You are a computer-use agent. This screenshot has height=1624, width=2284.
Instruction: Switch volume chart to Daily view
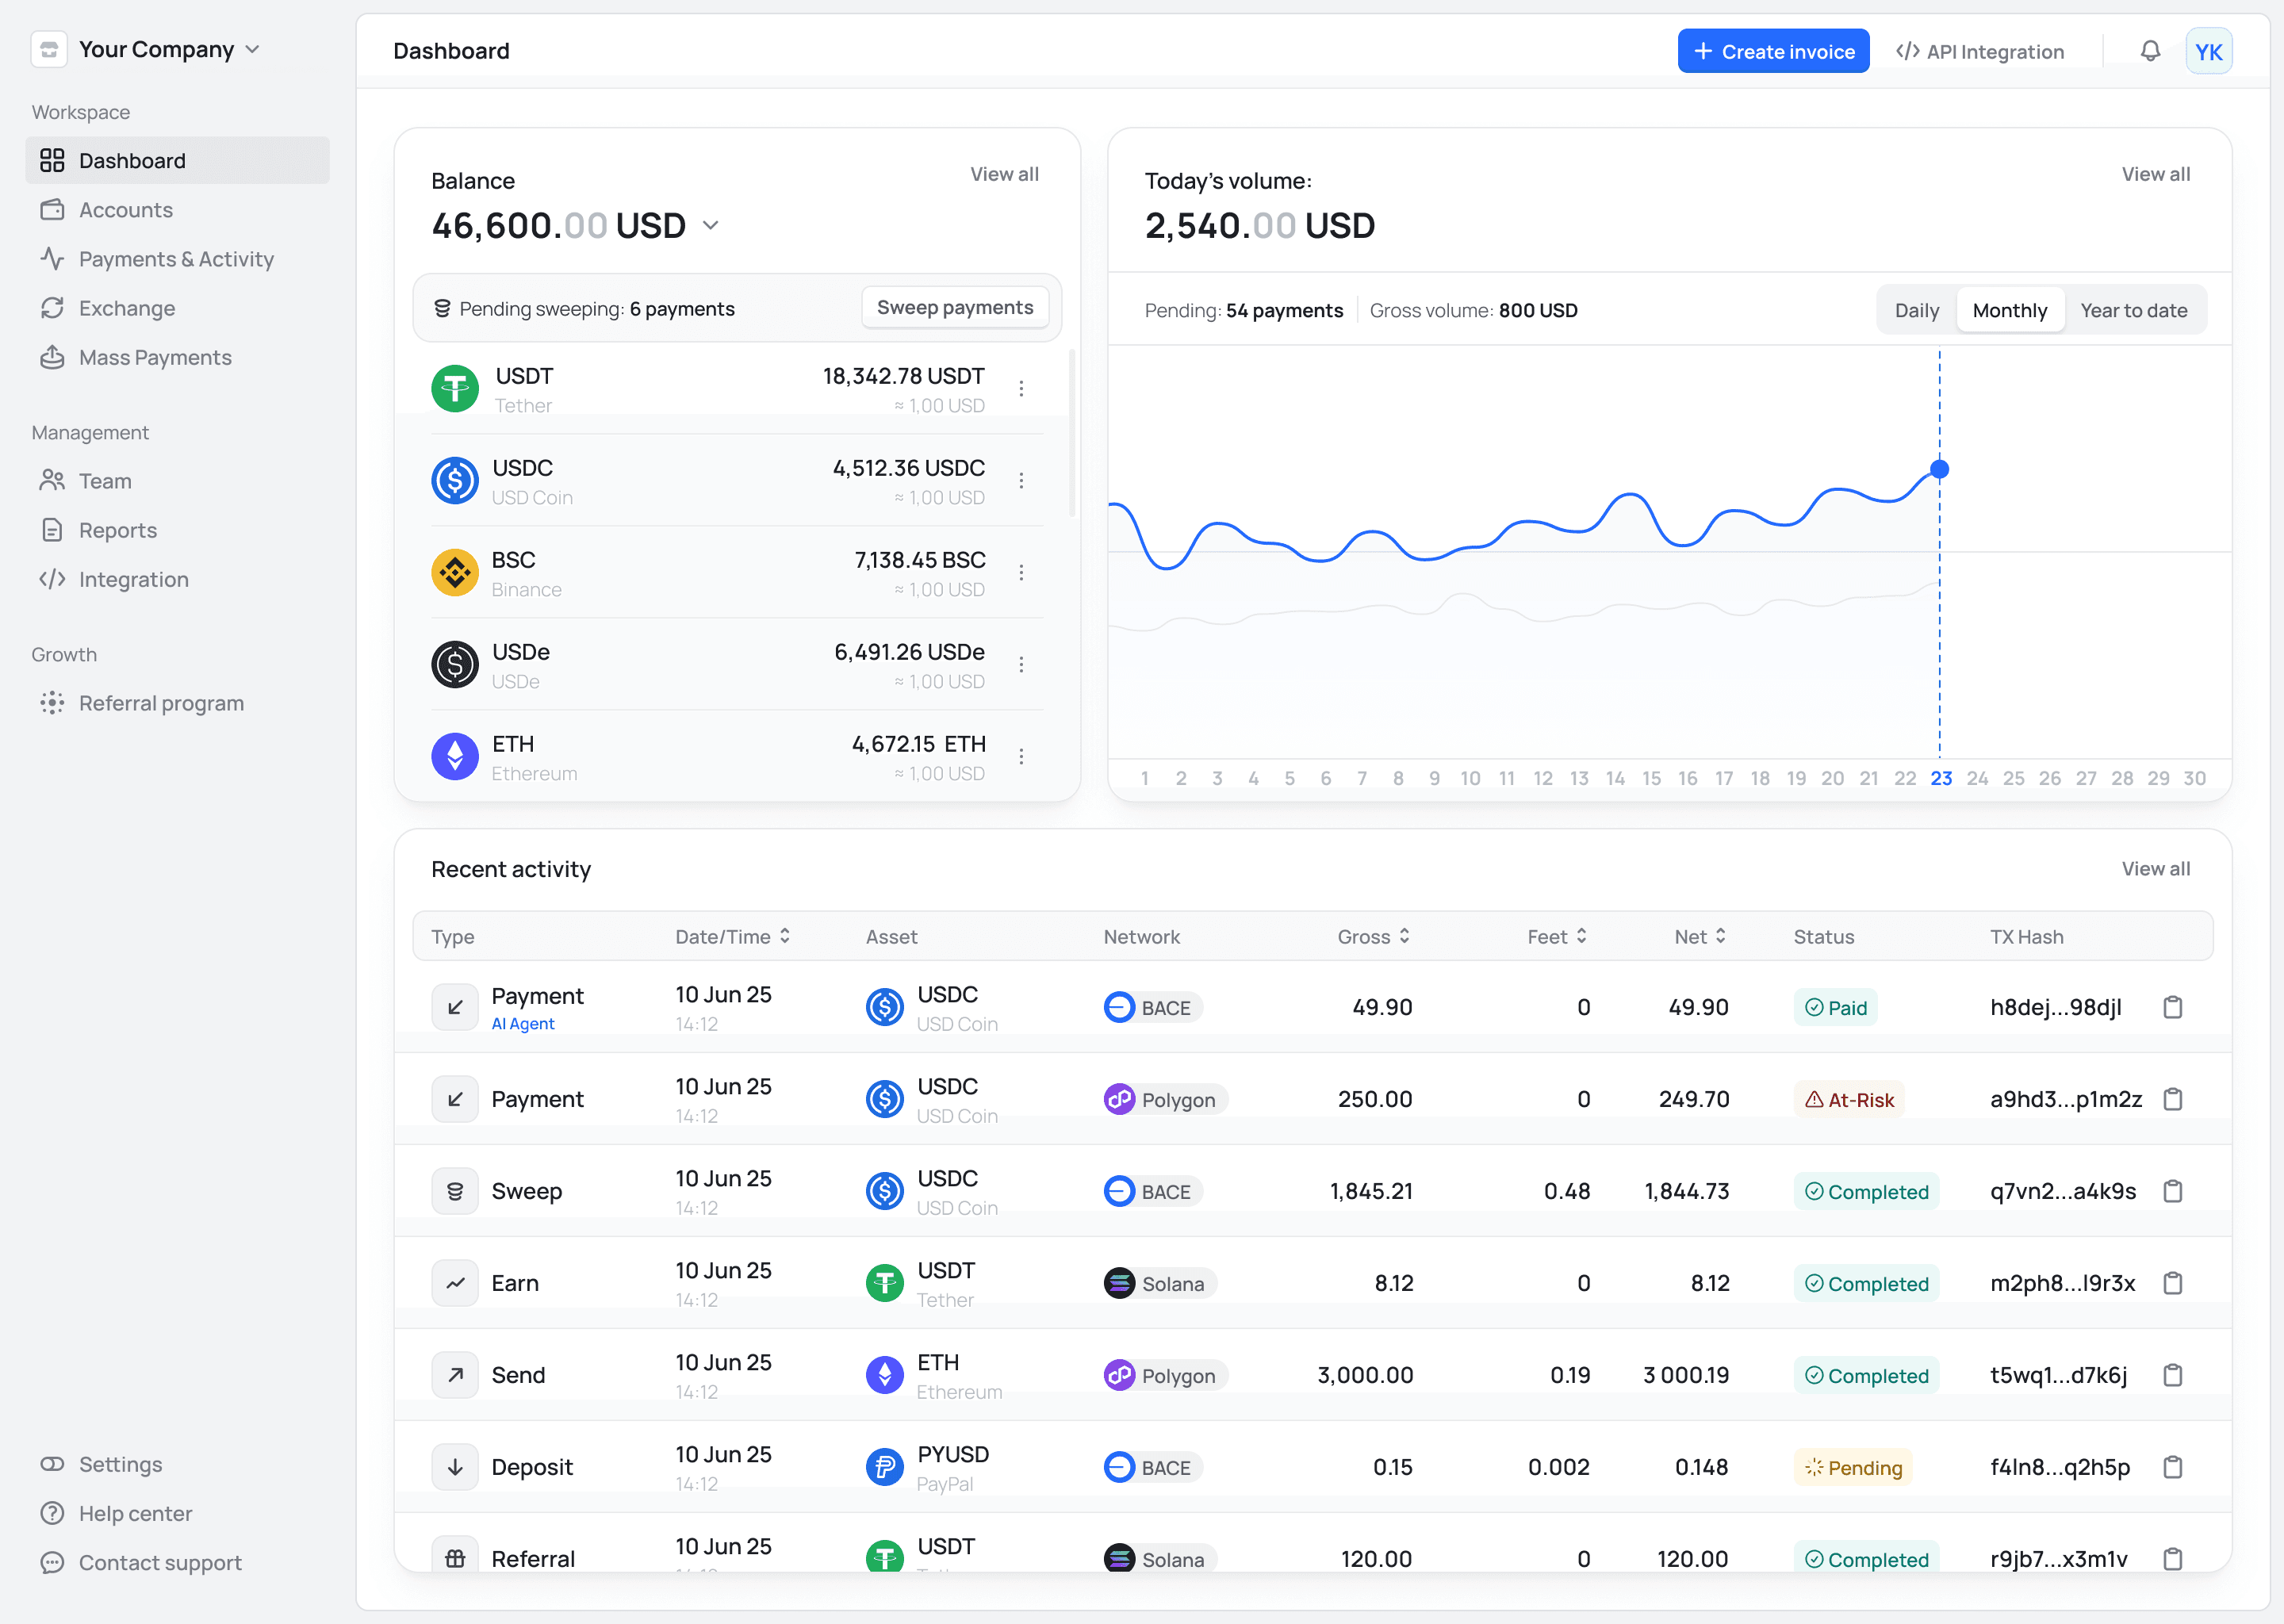point(1916,310)
